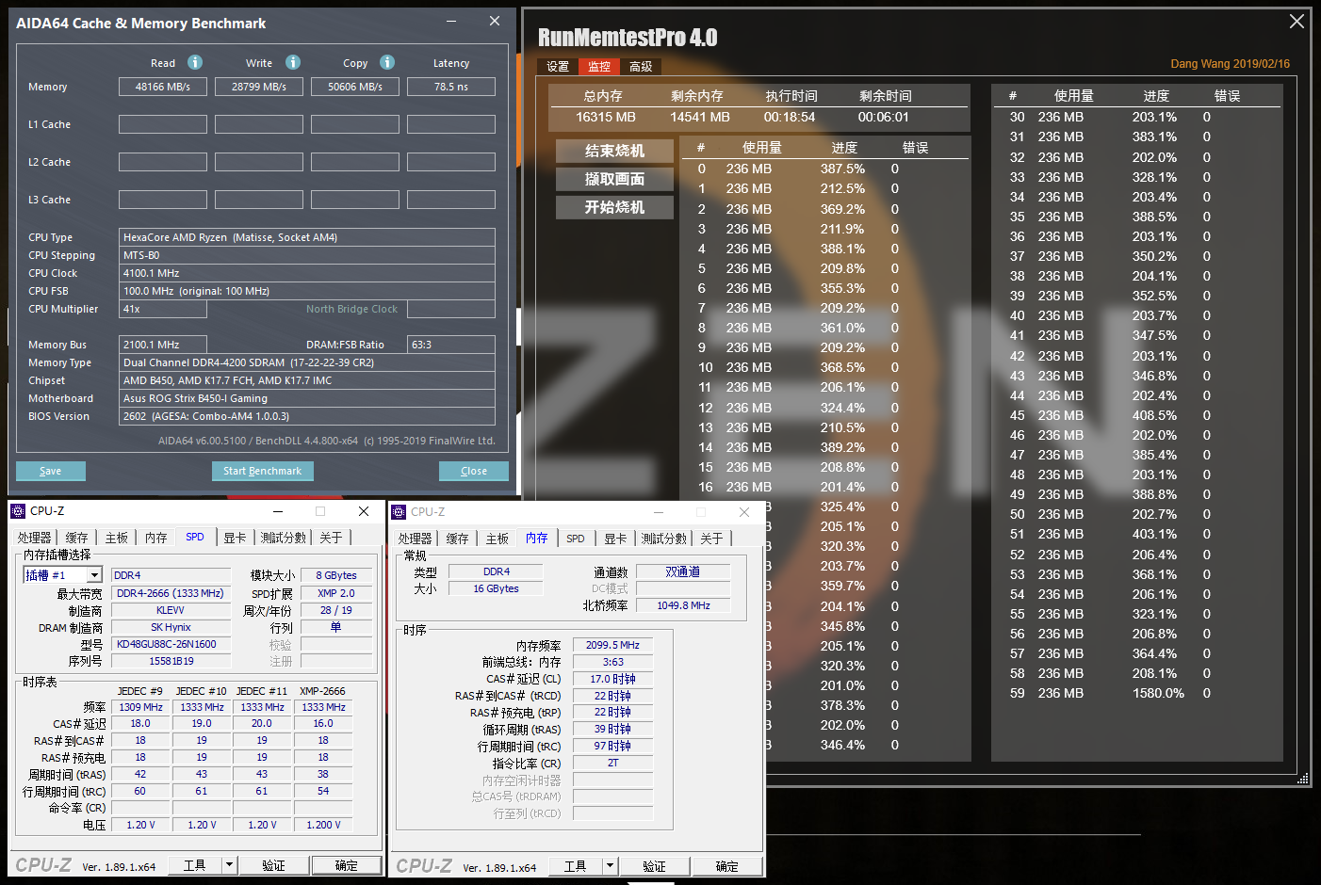Switch to the 高级 tab in RunMemtestPro
1321x885 pixels.
[x=640, y=66]
